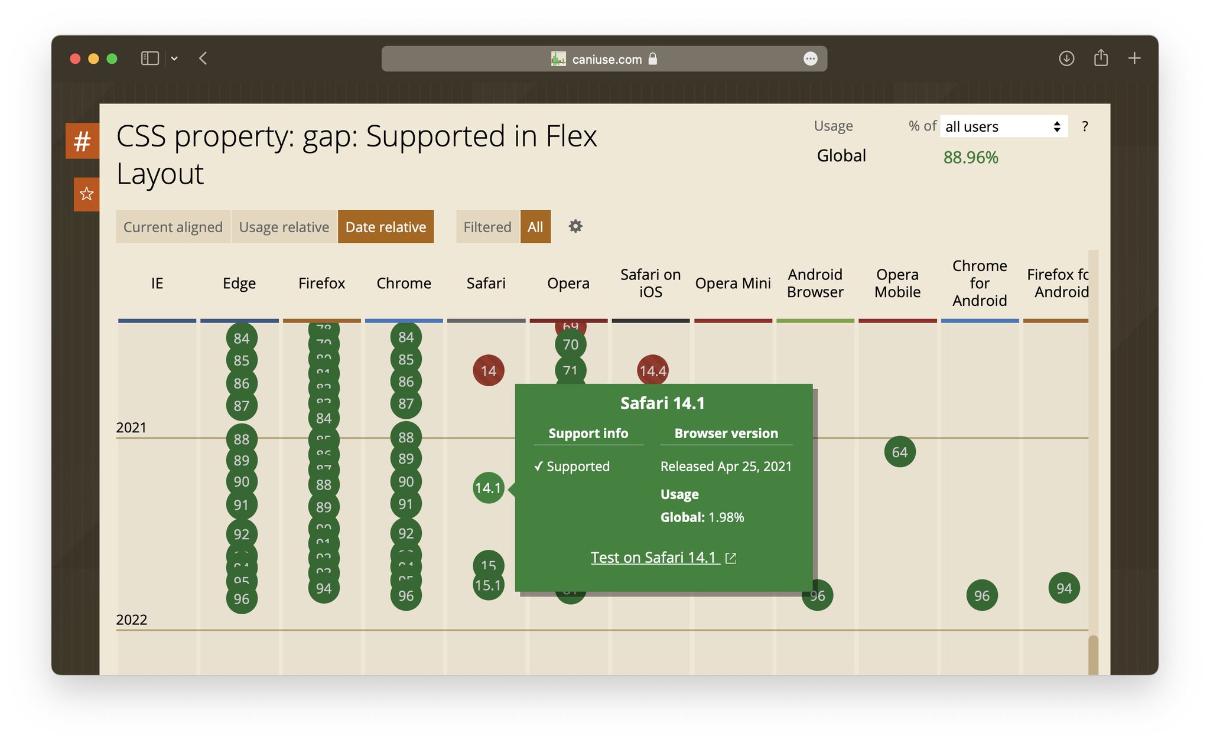This screenshot has height=743, width=1210.
Task: Open the settings gear icon
Action: (x=575, y=226)
